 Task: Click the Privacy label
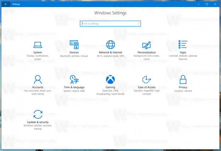pos(183,87)
